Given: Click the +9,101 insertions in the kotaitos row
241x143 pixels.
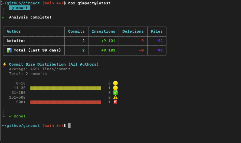Looking at the screenshot, I should tap(108, 41).
